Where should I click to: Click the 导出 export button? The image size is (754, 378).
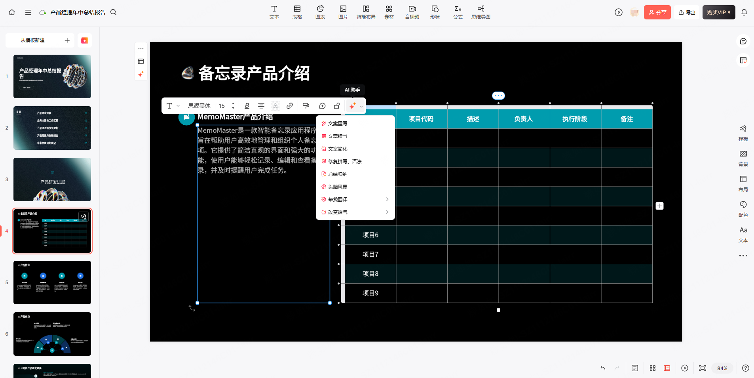coord(687,12)
